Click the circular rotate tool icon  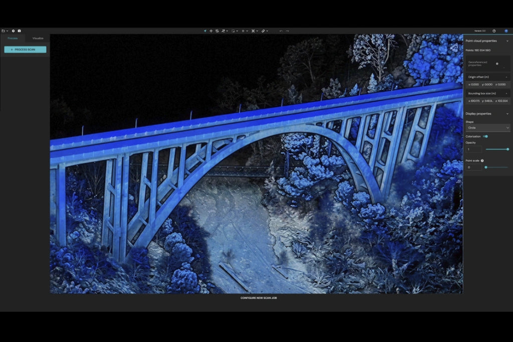tap(217, 31)
